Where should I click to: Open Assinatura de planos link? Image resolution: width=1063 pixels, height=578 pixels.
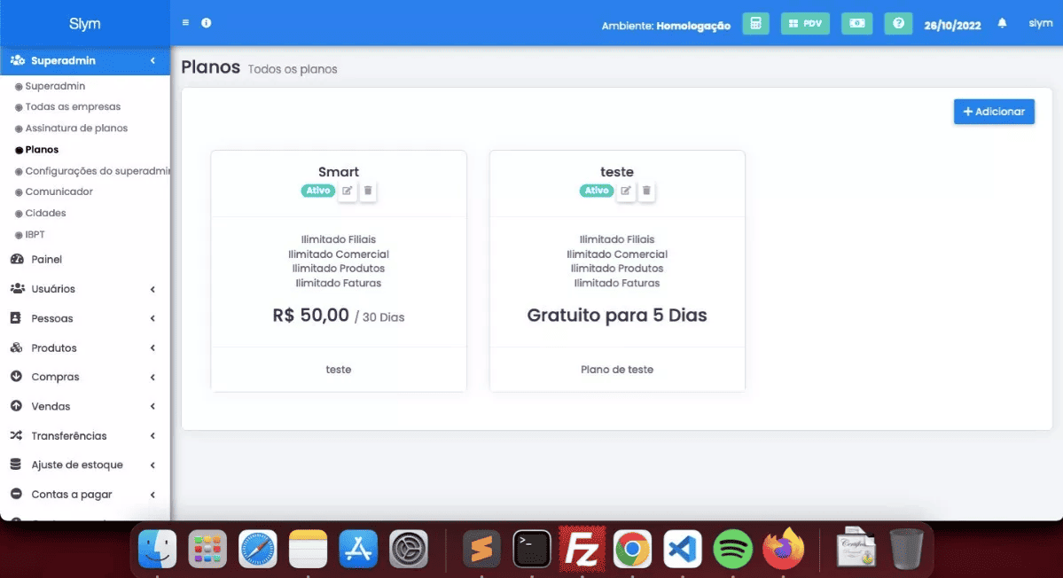75,128
